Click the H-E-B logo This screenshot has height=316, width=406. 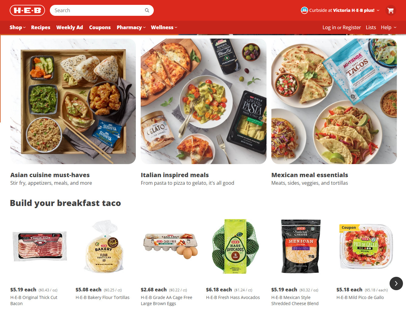pyautogui.click(x=27, y=10)
